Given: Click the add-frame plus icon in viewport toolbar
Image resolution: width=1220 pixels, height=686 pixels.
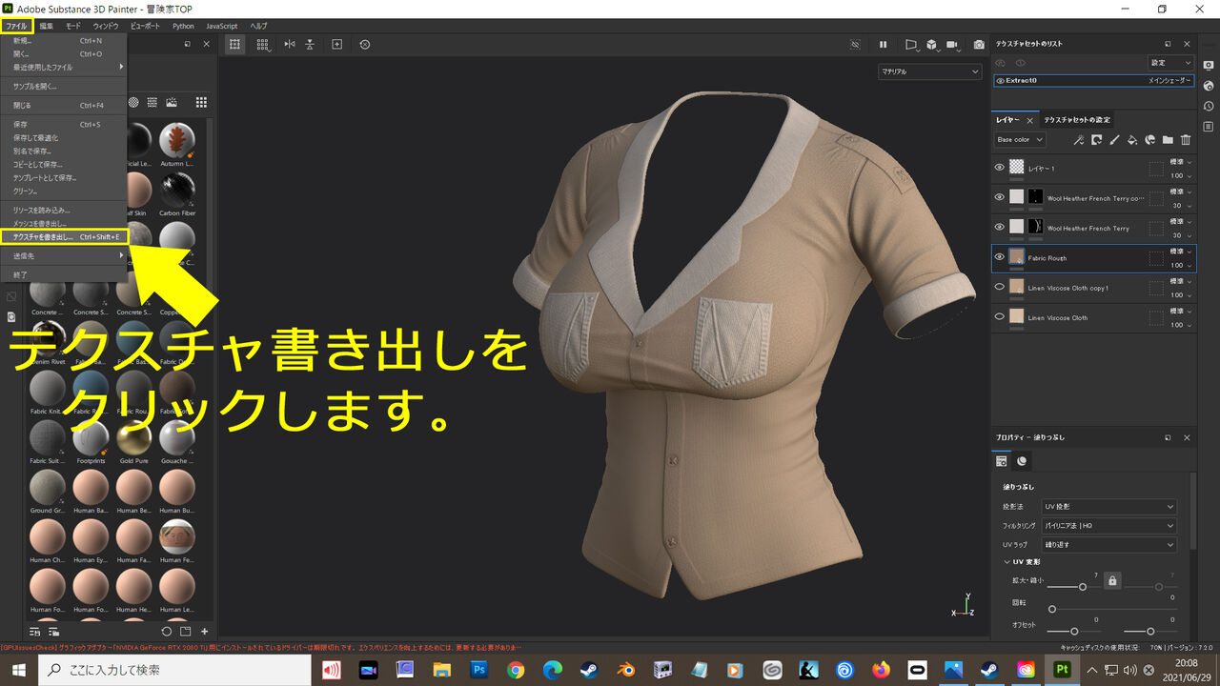Looking at the screenshot, I should tap(336, 45).
